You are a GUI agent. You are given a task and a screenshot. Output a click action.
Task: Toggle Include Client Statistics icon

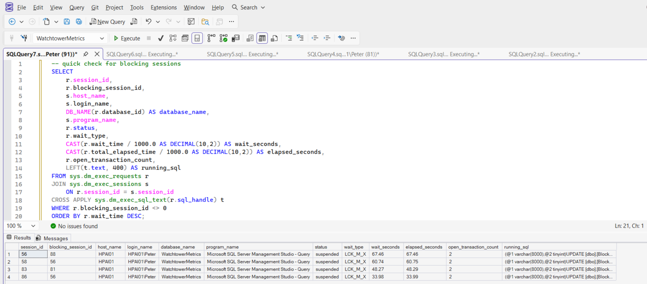pyautogui.click(x=236, y=38)
